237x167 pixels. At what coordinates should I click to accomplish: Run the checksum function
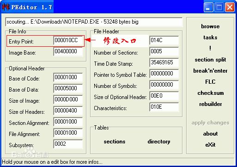(211, 93)
